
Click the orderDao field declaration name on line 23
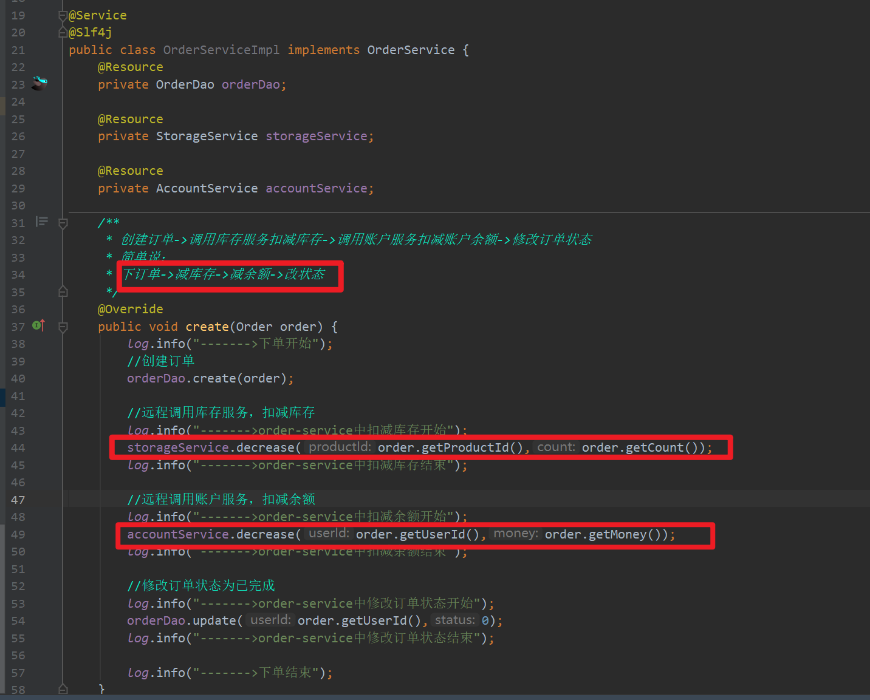click(x=250, y=84)
